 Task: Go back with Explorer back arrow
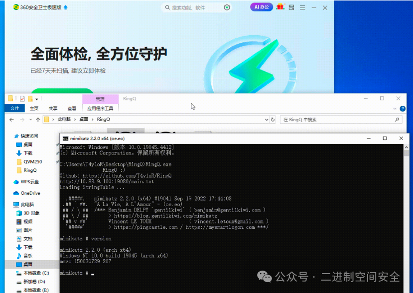pyautogui.click(x=11, y=120)
